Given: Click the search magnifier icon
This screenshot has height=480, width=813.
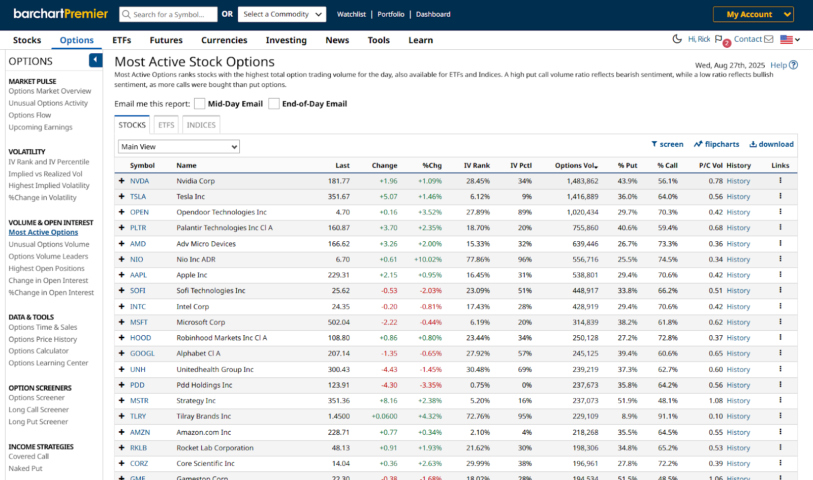Looking at the screenshot, I should tap(126, 14).
